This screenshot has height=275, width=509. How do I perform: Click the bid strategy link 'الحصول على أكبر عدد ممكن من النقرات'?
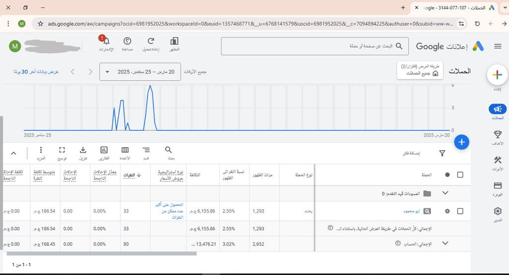[x=169, y=211]
